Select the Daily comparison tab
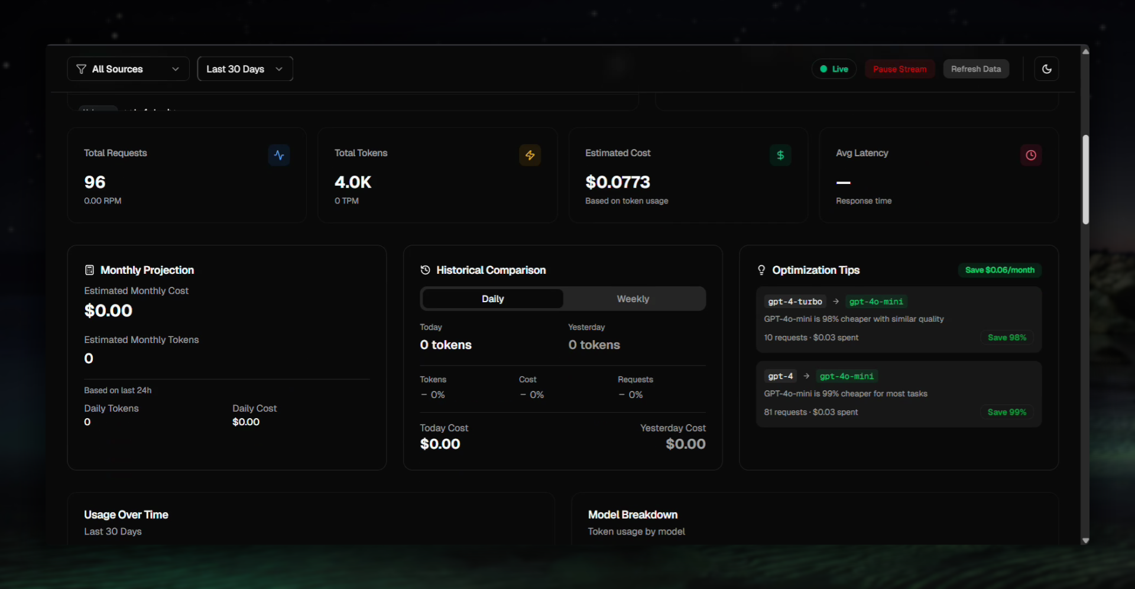The image size is (1135, 589). click(x=492, y=299)
